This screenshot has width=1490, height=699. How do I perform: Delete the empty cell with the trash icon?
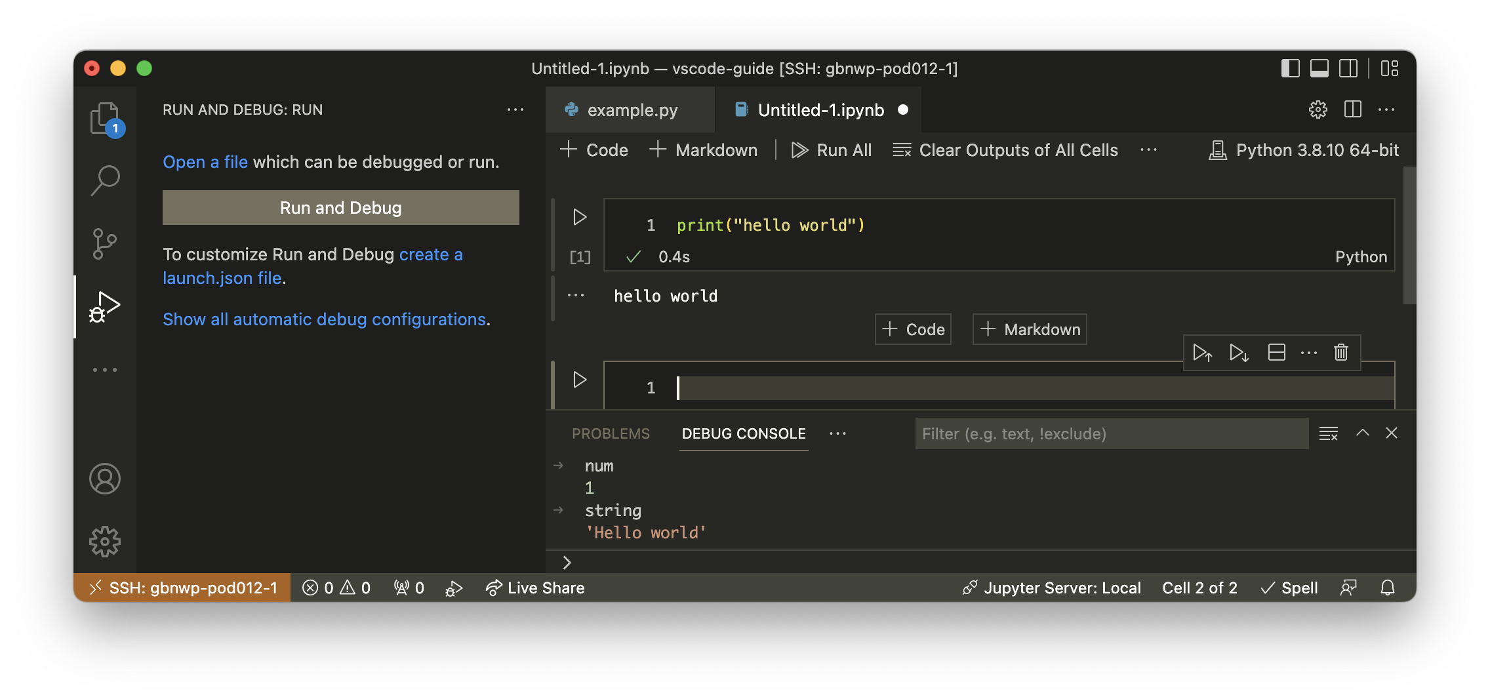tap(1340, 353)
